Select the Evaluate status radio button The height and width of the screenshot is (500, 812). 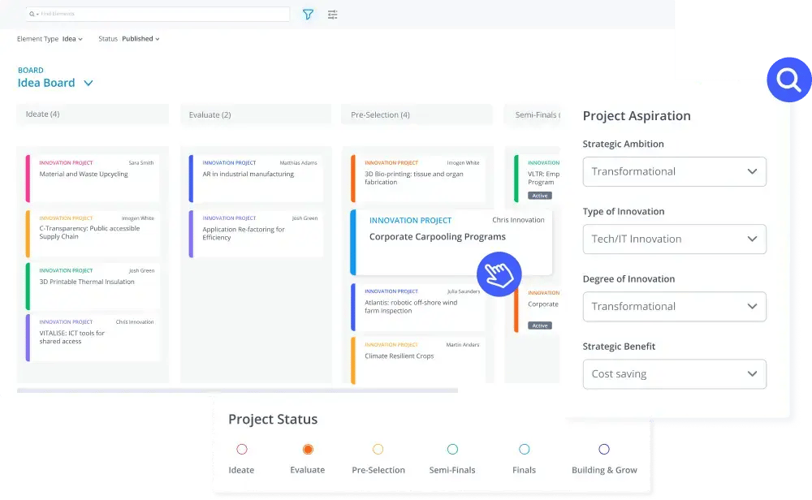(x=308, y=449)
